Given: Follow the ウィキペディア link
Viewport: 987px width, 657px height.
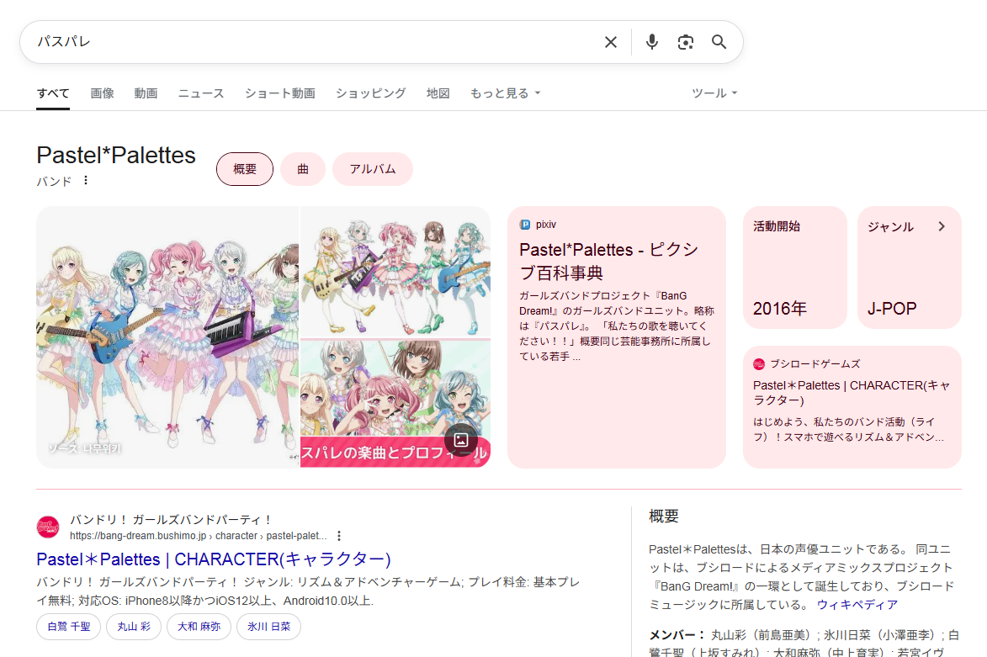Looking at the screenshot, I should (x=857, y=605).
